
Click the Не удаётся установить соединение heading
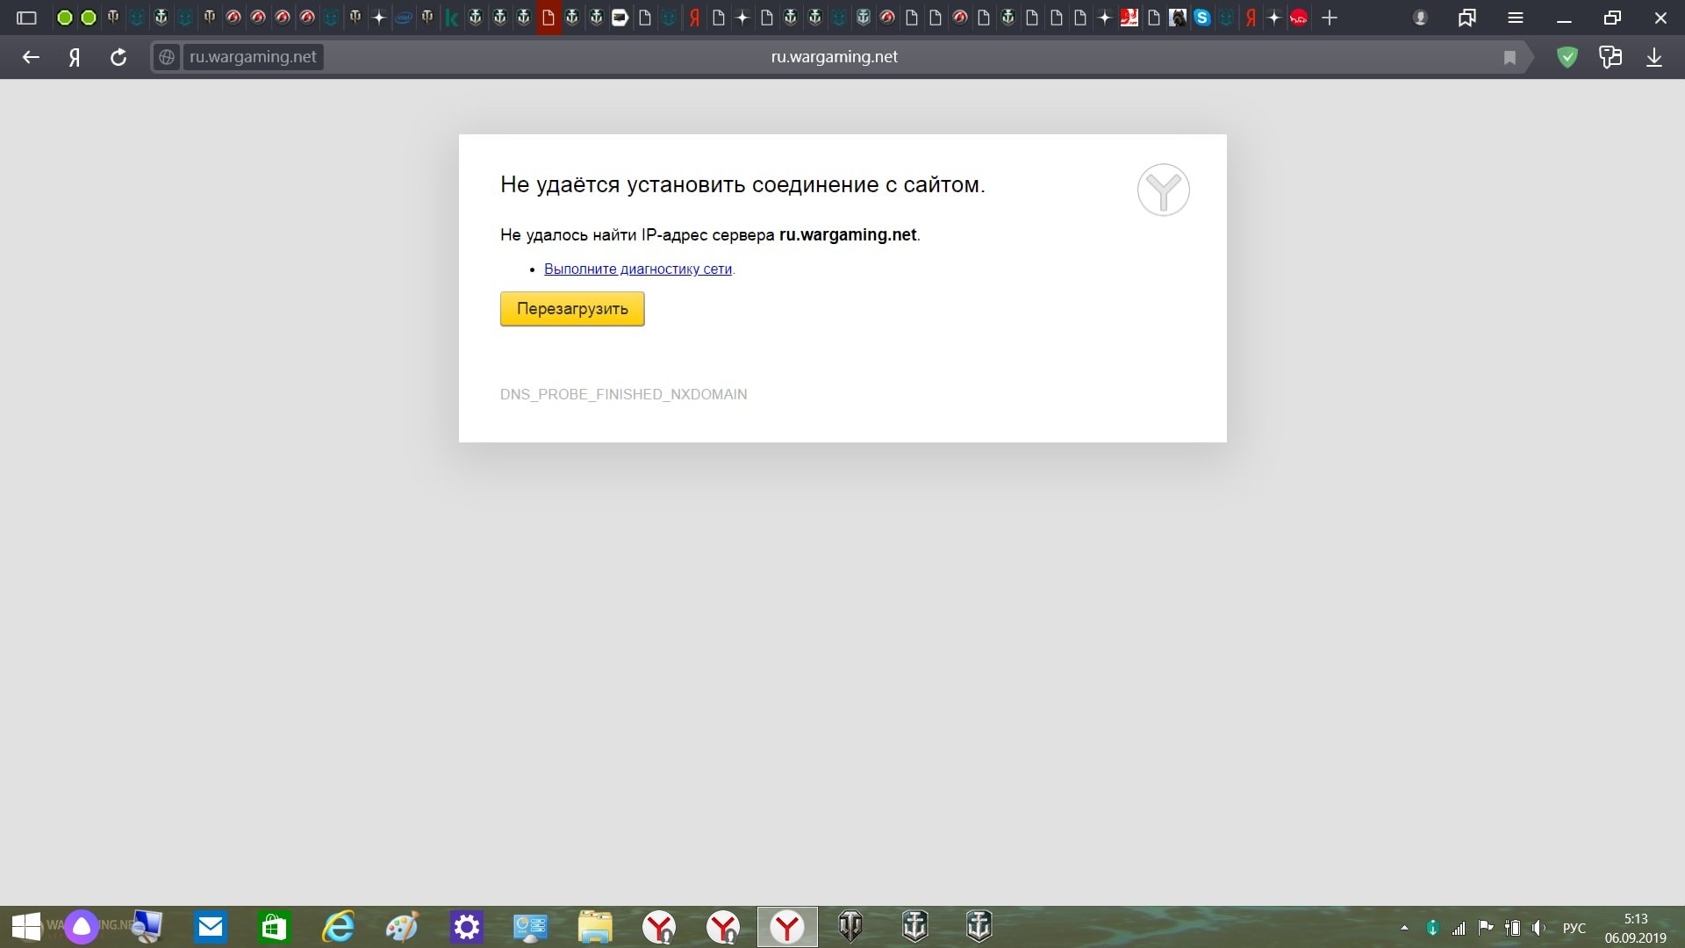tap(742, 185)
